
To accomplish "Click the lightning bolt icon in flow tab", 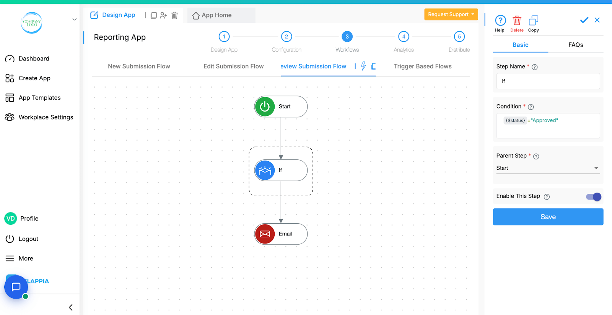I will coord(363,66).
